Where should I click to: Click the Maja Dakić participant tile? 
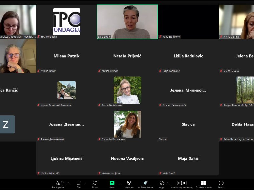click(188, 158)
